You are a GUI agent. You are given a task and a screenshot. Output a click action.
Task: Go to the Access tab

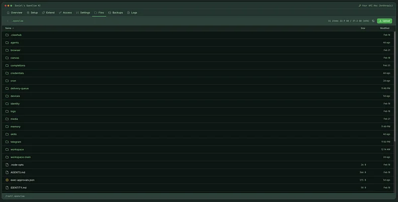65,13
